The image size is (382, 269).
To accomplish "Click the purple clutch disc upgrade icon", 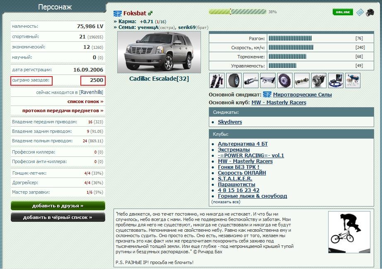I will [285, 80].
